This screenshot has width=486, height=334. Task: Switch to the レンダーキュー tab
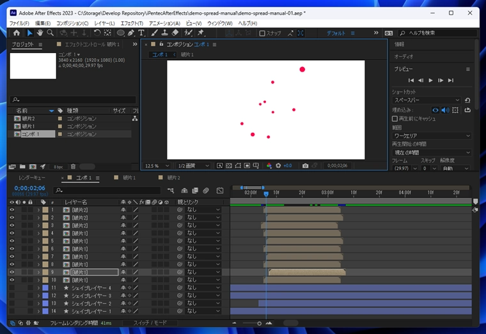pos(31,178)
